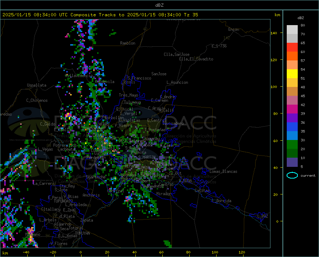Pick the mauve 45 dBZ legend swatch
Image resolution: width=319 pixels, height=257 pixels.
[292, 100]
